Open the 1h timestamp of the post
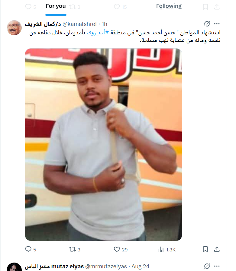236x271 pixels. (104, 24)
